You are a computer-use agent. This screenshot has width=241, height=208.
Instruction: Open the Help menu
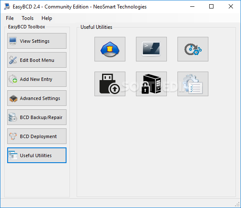pyautogui.click(x=47, y=18)
